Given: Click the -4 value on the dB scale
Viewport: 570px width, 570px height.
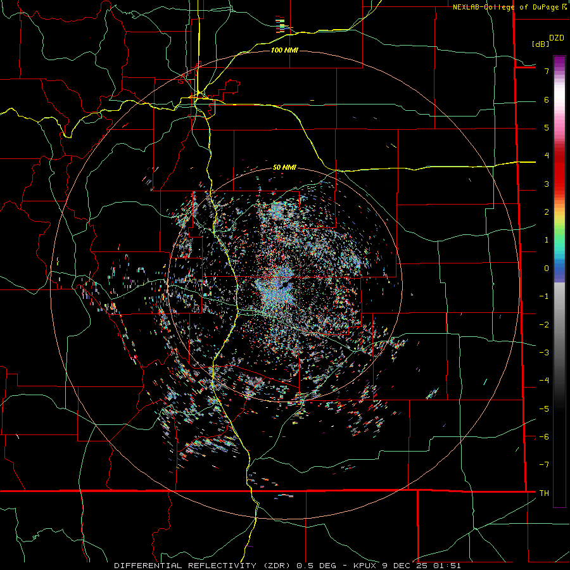Looking at the screenshot, I should [544, 381].
